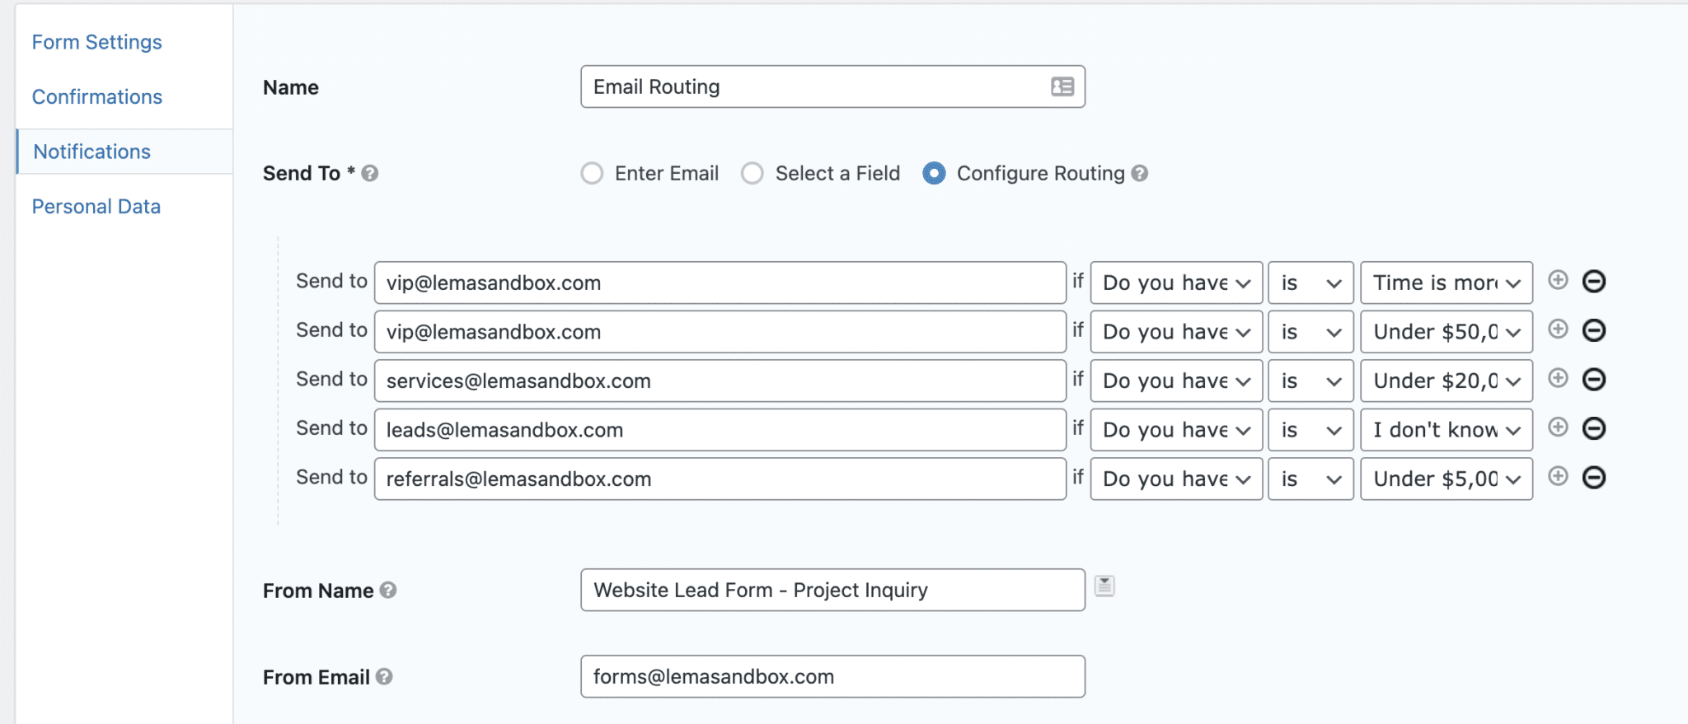This screenshot has height=724, width=1688.
Task: Add rule after referrals@lemasandbox.com row
Action: pos(1558,476)
